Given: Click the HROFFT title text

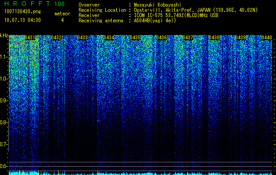Looking at the screenshot, I should (x=27, y=3).
